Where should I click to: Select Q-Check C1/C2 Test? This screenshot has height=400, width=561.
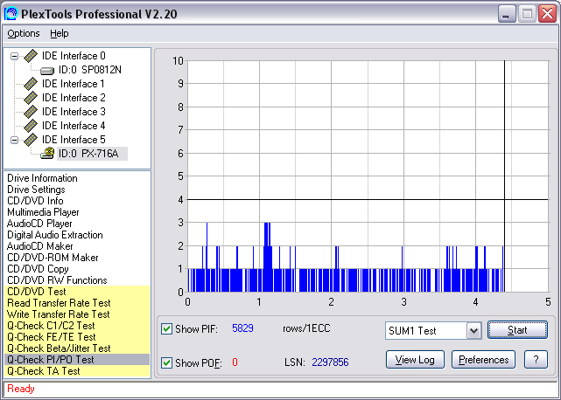tap(77, 326)
